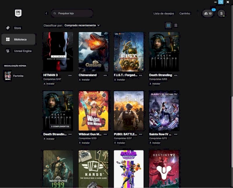Go back with the arrow button

tap(46, 13)
